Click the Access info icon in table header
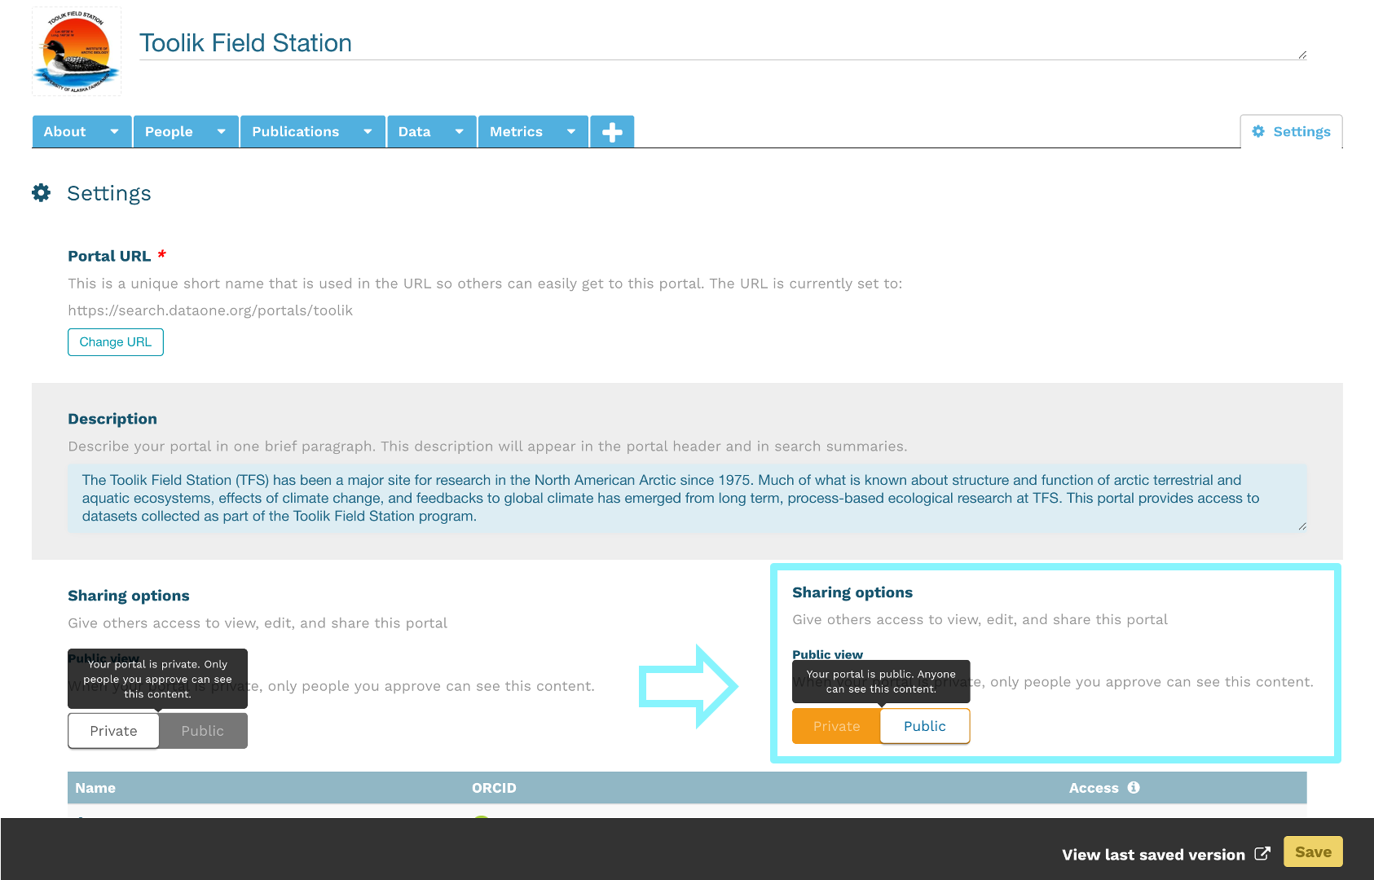Screen dimensions: 1374x880 (x=1134, y=787)
